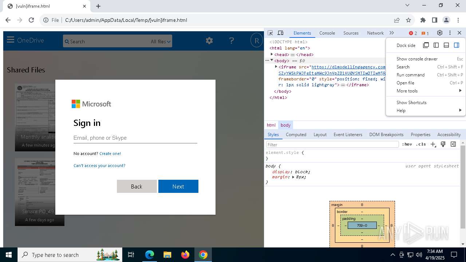
Task: Expand More tools submenu
Action: (426, 91)
